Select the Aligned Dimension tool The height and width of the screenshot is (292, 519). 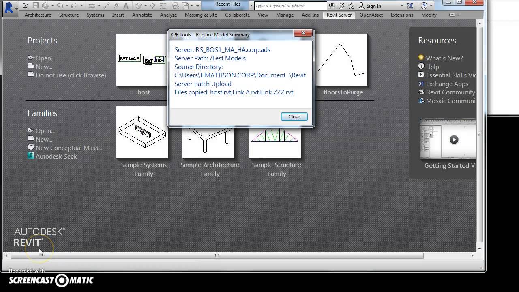(107, 6)
